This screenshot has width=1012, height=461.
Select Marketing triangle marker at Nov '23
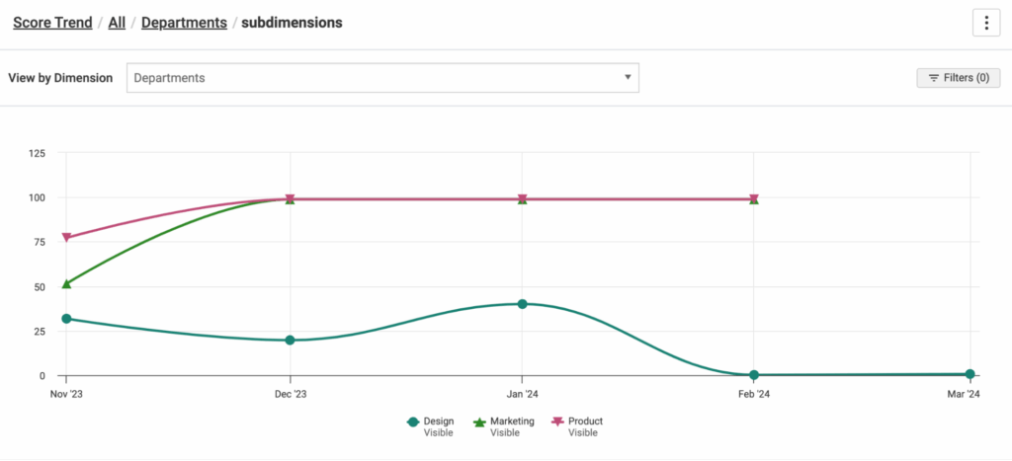(x=66, y=284)
